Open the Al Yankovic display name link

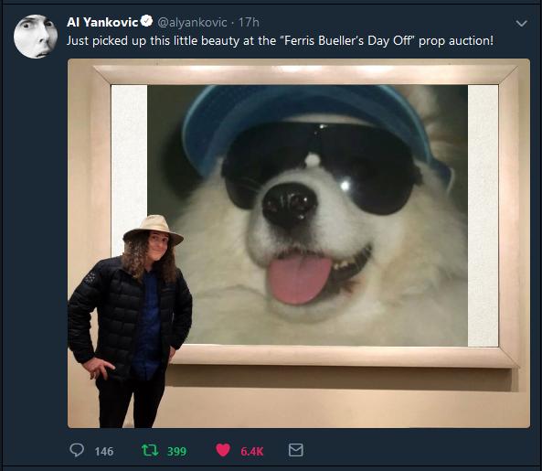point(102,22)
